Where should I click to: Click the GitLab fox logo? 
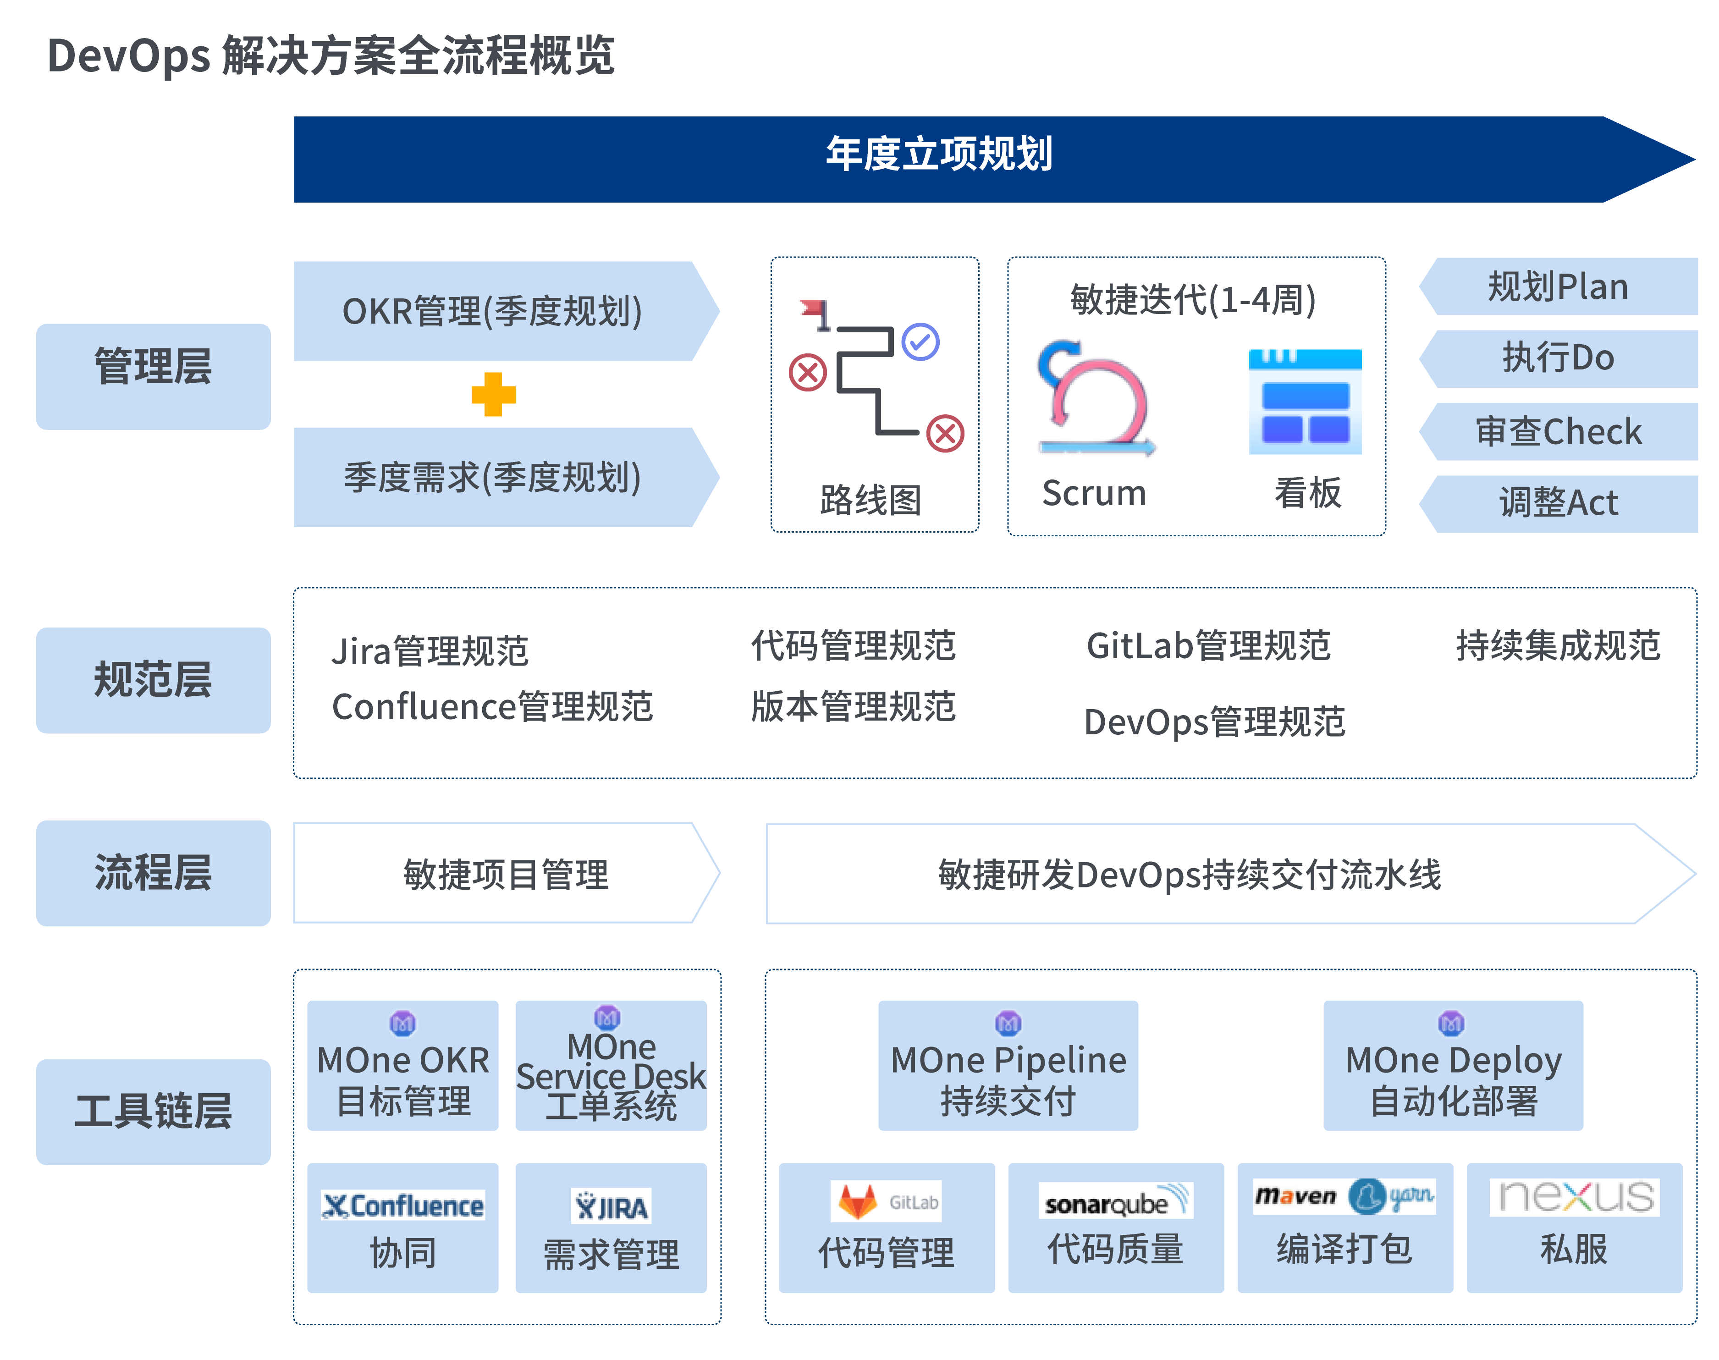tap(858, 1201)
